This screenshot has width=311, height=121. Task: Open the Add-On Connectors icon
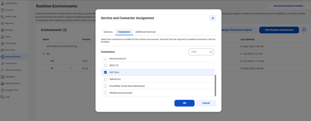pos(3,70)
